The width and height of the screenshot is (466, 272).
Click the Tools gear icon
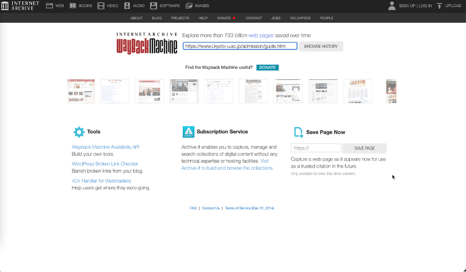click(79, 132)
